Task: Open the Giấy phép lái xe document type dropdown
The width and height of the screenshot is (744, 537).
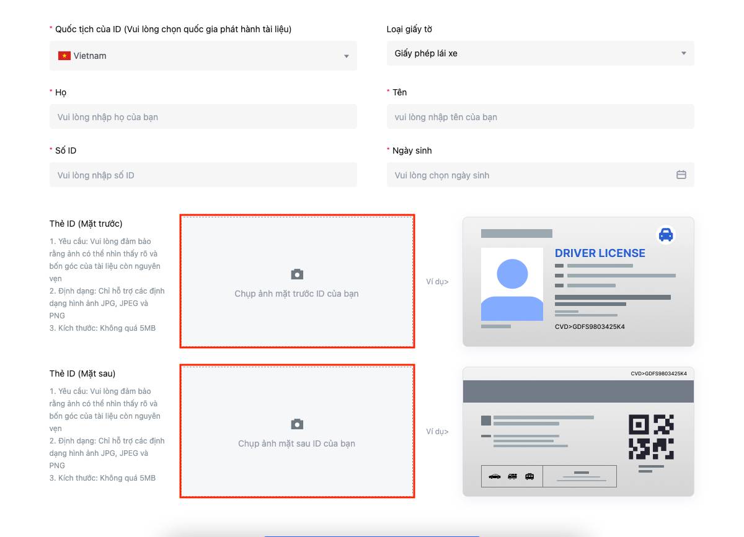Action: click(541, 53)
